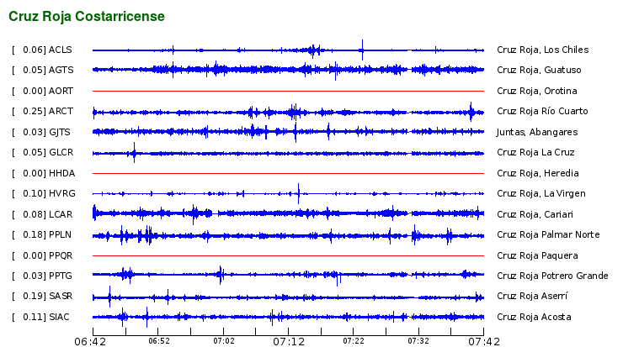This screenshot has width=623, height=347.
Task: Select the AORT station code
Action: pyautogui.click(x=61, y=91)
